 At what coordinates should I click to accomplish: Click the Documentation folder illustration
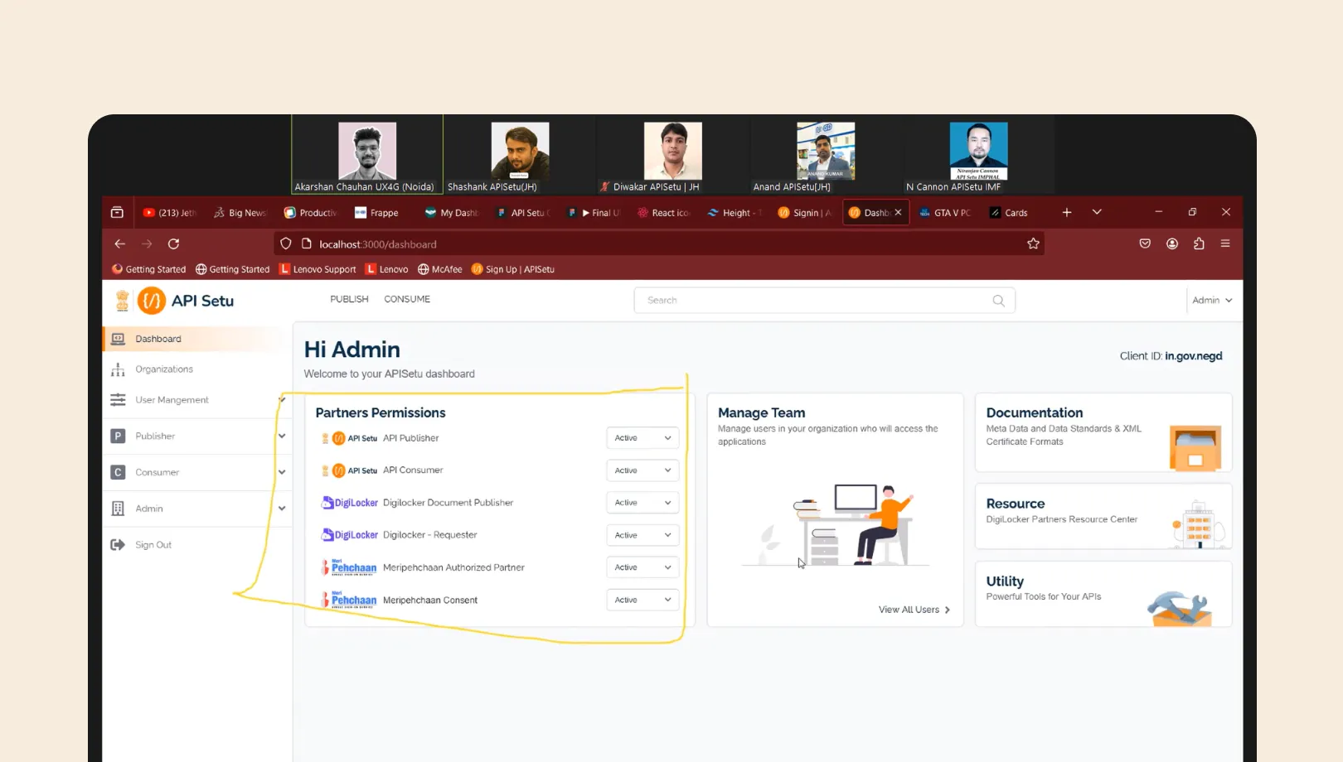click(x=1195, y=448)
